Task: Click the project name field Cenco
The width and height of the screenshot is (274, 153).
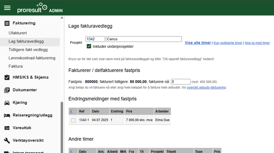Action: 144,39
